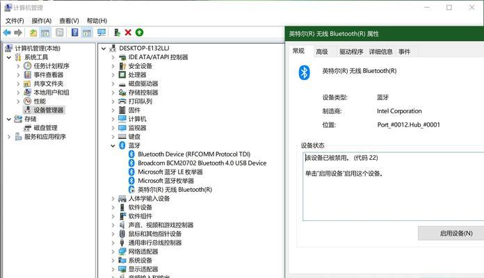Viewport: 484px width, 278px height.
Task: Click the 网络适配器 icon
Action: (x=122, y=252)
